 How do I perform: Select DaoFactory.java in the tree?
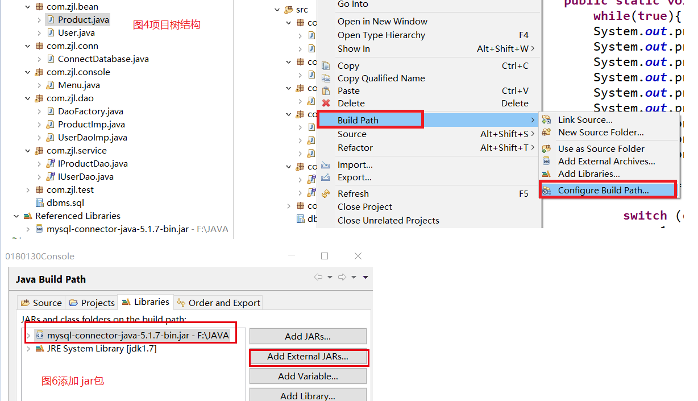[x=90, y=111]
